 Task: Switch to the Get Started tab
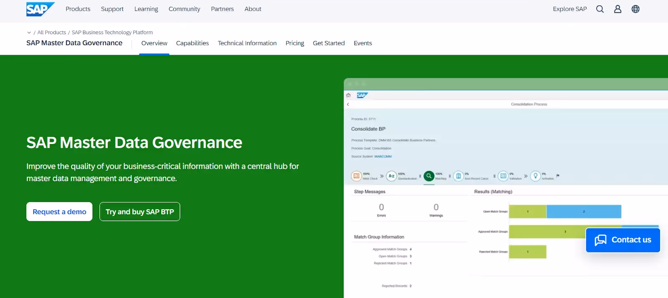point(329,43)
